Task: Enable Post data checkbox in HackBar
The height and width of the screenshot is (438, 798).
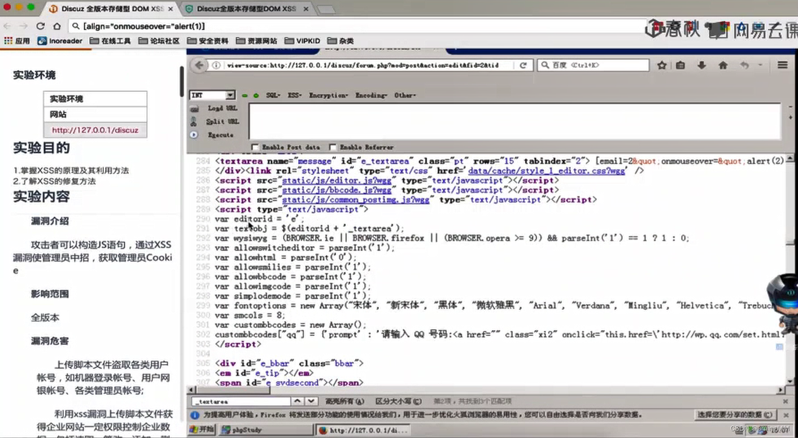Action: point(255,147)
